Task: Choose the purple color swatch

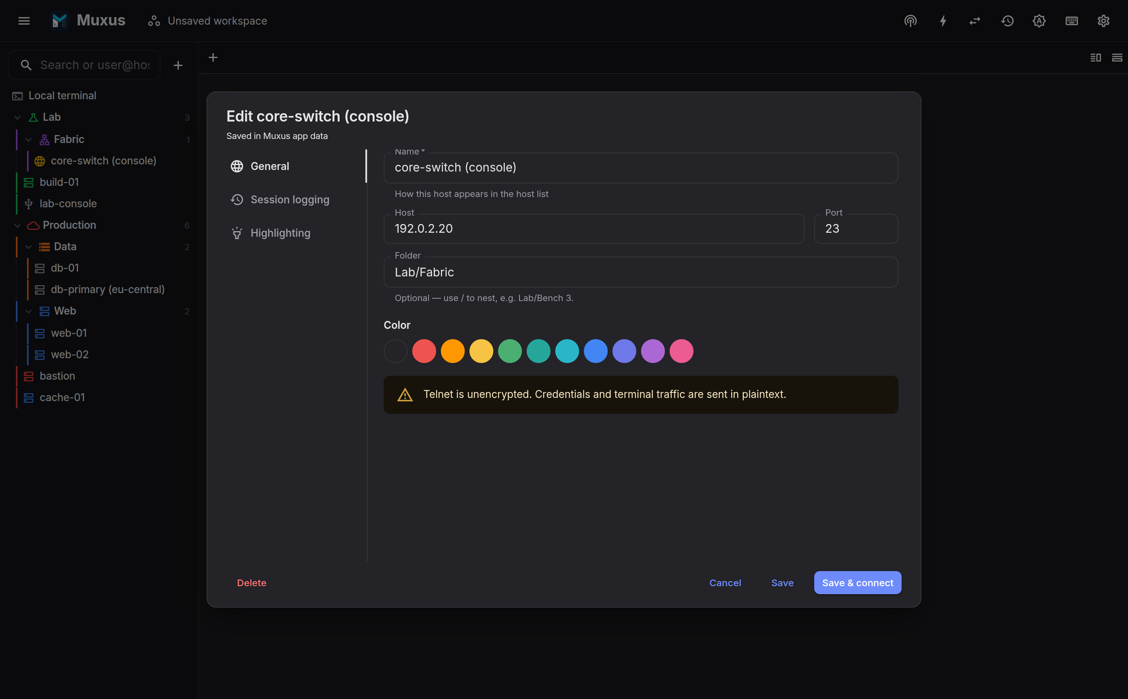Action: point(653,351)
